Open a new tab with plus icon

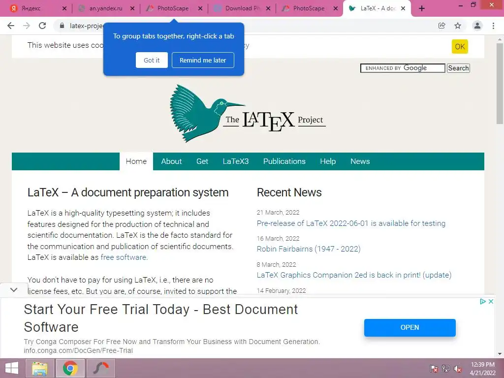(x=422, y=9)
